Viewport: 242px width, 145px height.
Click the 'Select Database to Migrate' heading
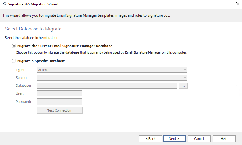[33, 29]
